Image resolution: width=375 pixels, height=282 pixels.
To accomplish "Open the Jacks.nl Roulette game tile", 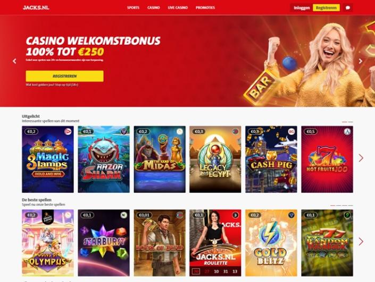I will tap(215, 243).
